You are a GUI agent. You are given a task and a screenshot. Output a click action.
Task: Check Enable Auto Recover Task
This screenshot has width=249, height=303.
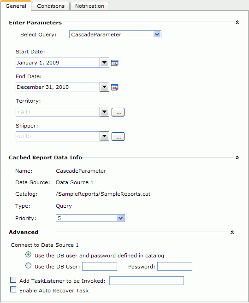pyautogui.click(x=13, y=290)
